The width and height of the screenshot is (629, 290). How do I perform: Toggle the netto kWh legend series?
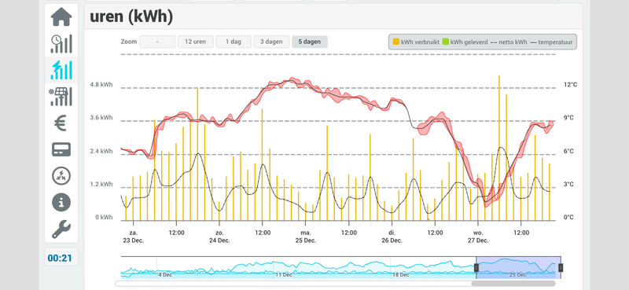click(x=509, y=42)
